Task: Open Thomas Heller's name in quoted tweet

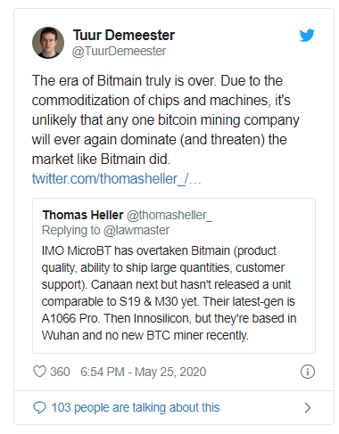Action: 83,215
